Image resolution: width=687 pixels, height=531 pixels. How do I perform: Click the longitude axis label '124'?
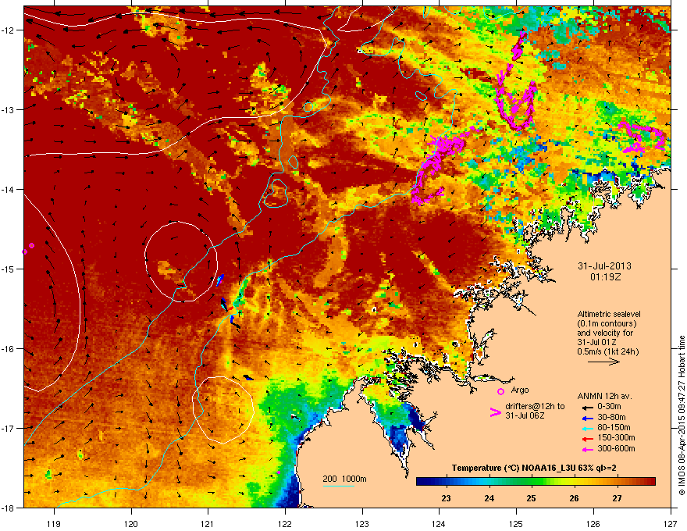[x=439, y=523]
